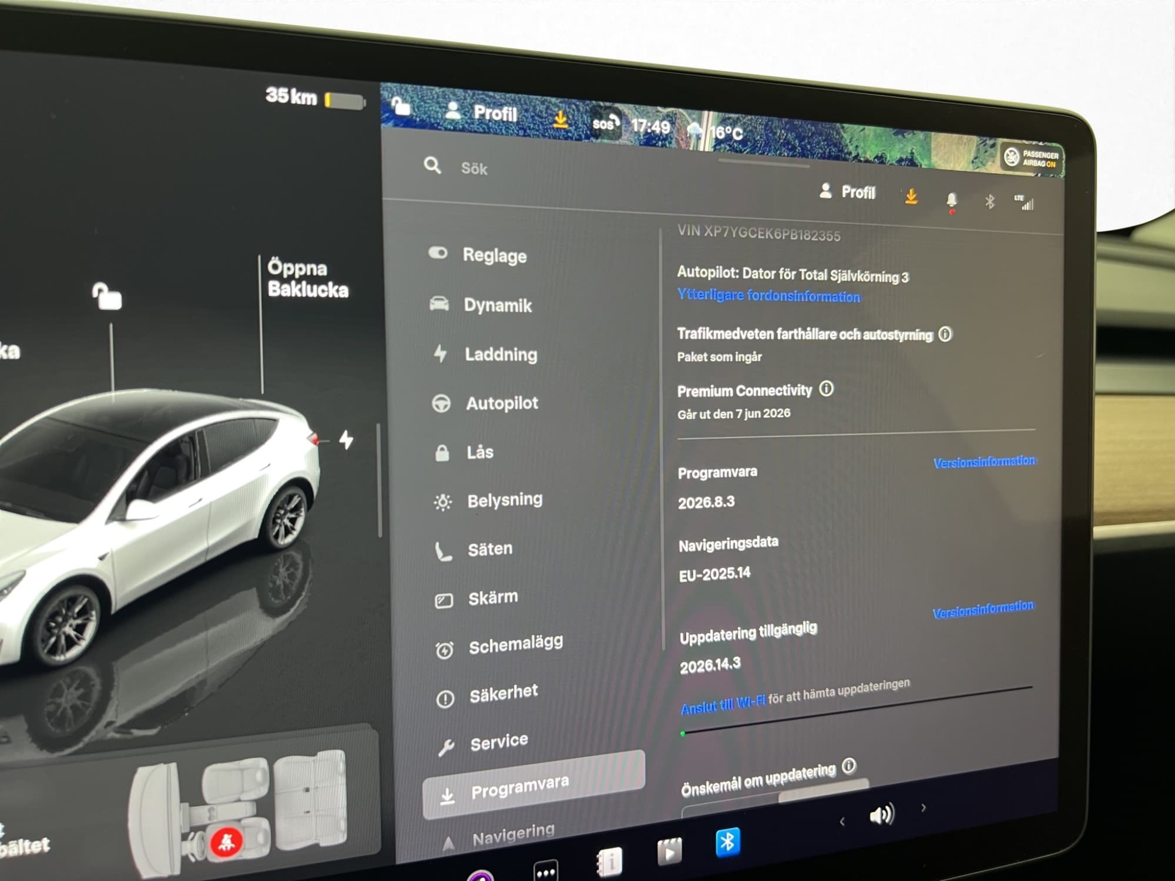The width and height of the screenshot is (1175, 881).
Task: Tap Öppna Baklucka to open the trunk
Action: (x=308, y=278)
